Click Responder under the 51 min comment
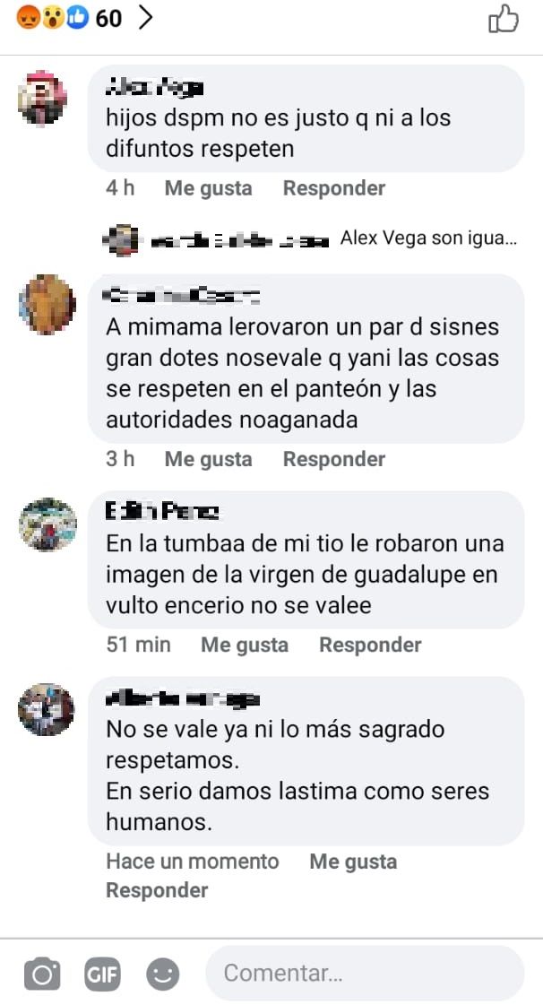This screenshot has height=1005, width=543. (370, 644)
